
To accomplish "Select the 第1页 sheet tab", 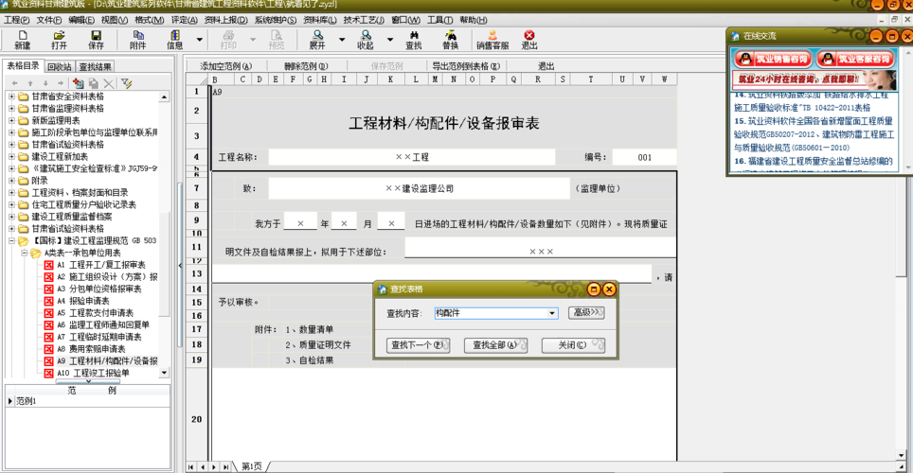I will [x=252, y=466].
